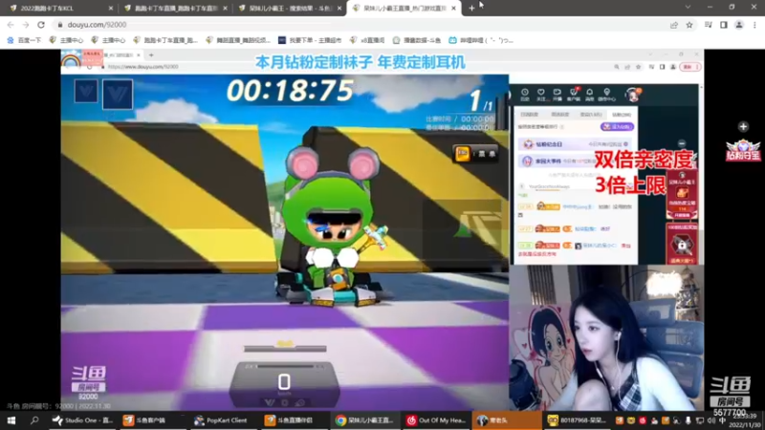Select the third ranking tab in chat panel

591,115
